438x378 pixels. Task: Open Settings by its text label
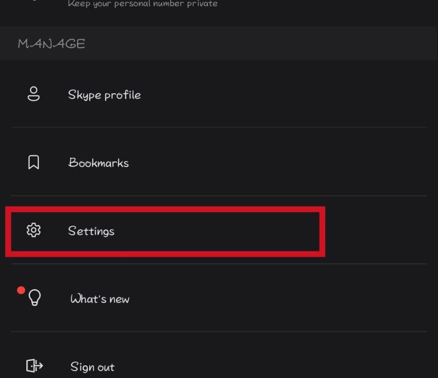pos(91,231)
